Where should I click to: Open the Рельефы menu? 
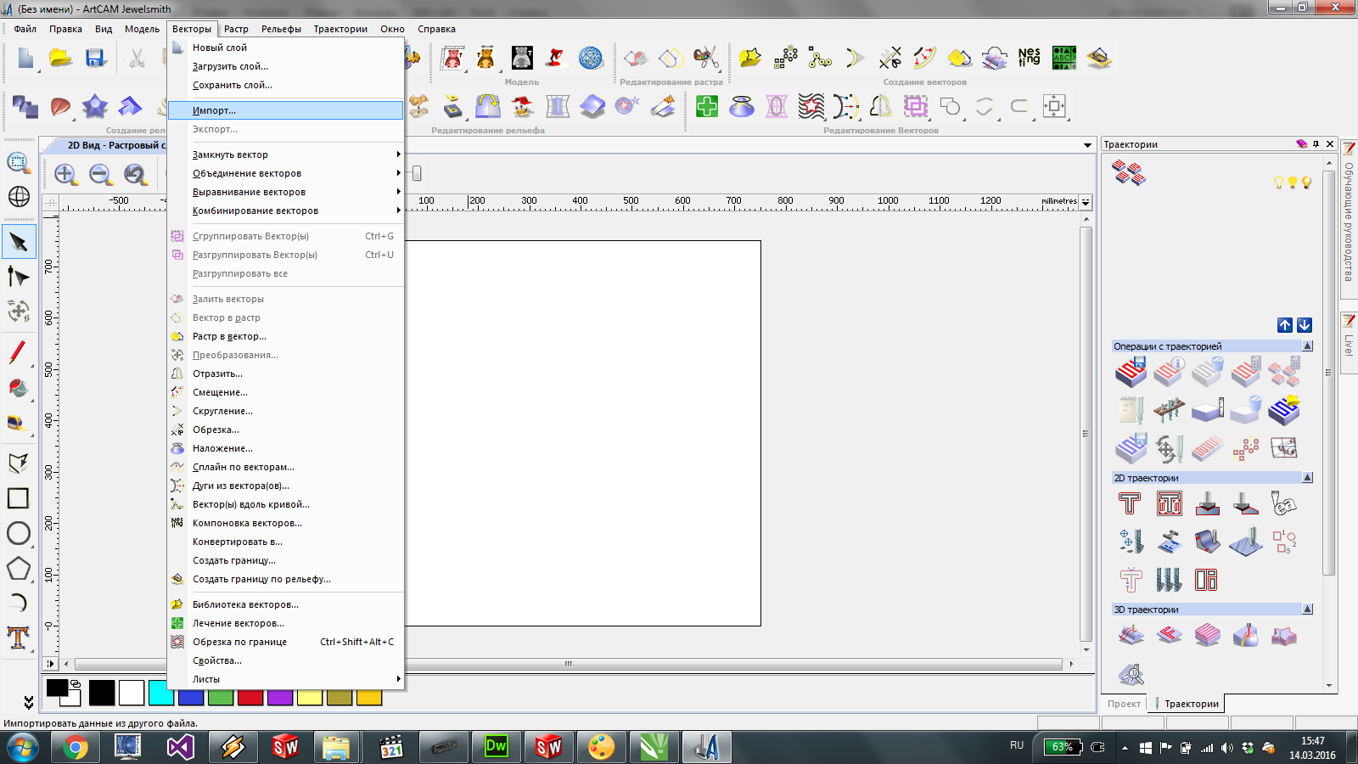click(281, 29)
